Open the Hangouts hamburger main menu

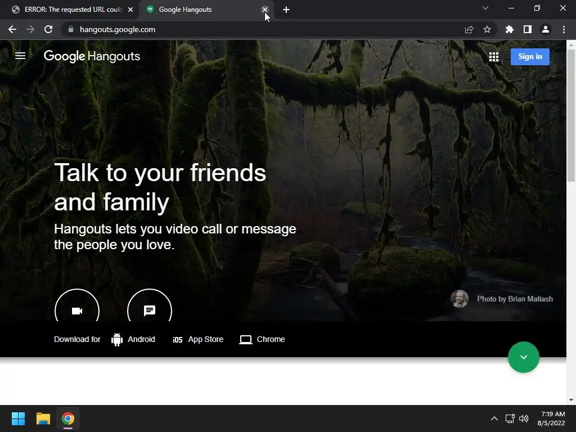coord(20,56)
